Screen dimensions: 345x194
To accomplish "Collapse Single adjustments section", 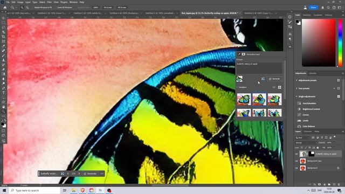I will (296, 96).
